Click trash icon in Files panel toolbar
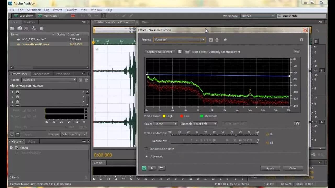 41,28
